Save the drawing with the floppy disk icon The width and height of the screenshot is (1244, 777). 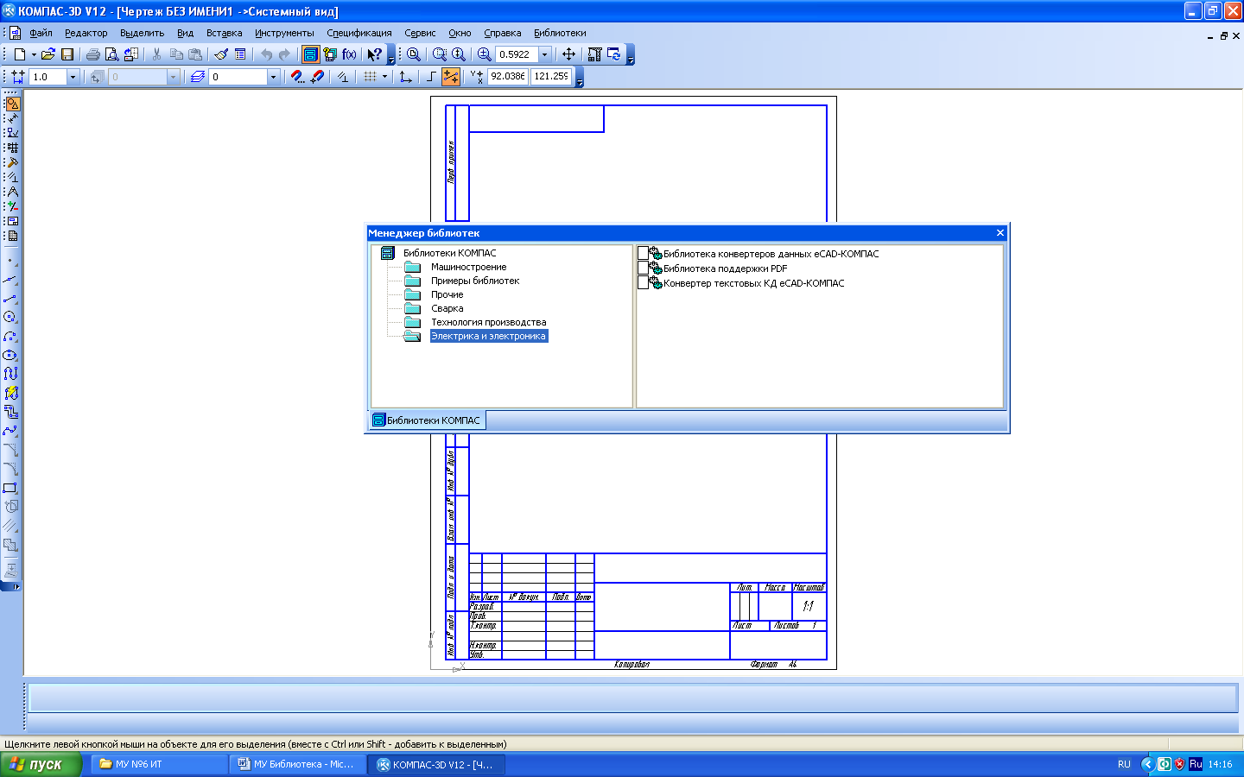coord(67,54)
